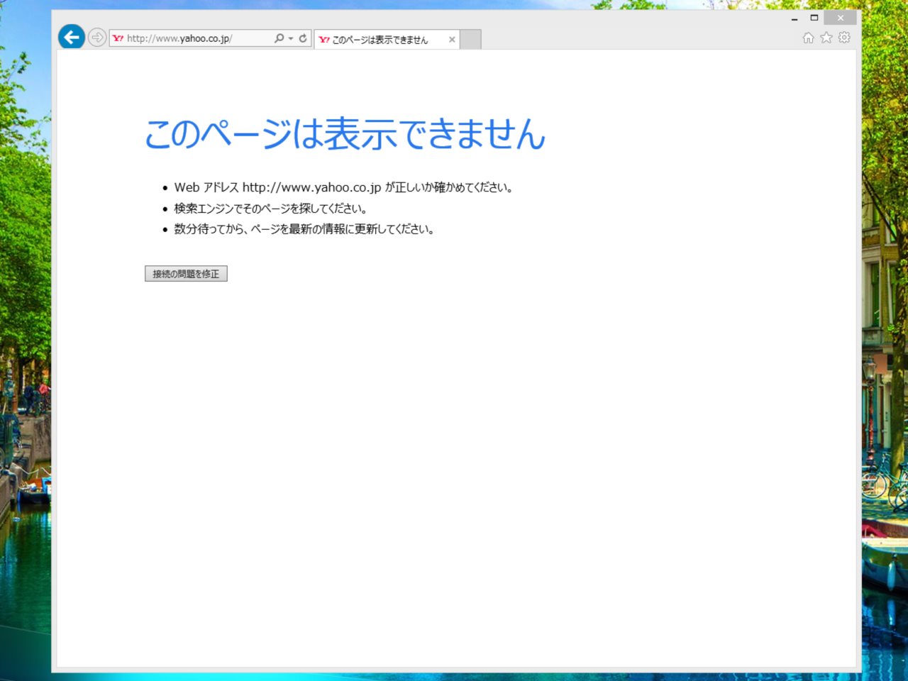Open Favorites with the star icon
The height and width of the screenshot is (681, 908).
[826, 38]
